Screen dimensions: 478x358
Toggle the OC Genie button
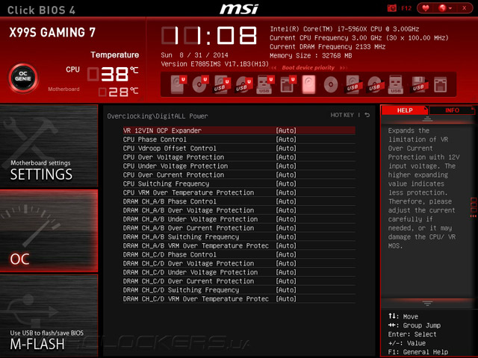pos(23,78)
